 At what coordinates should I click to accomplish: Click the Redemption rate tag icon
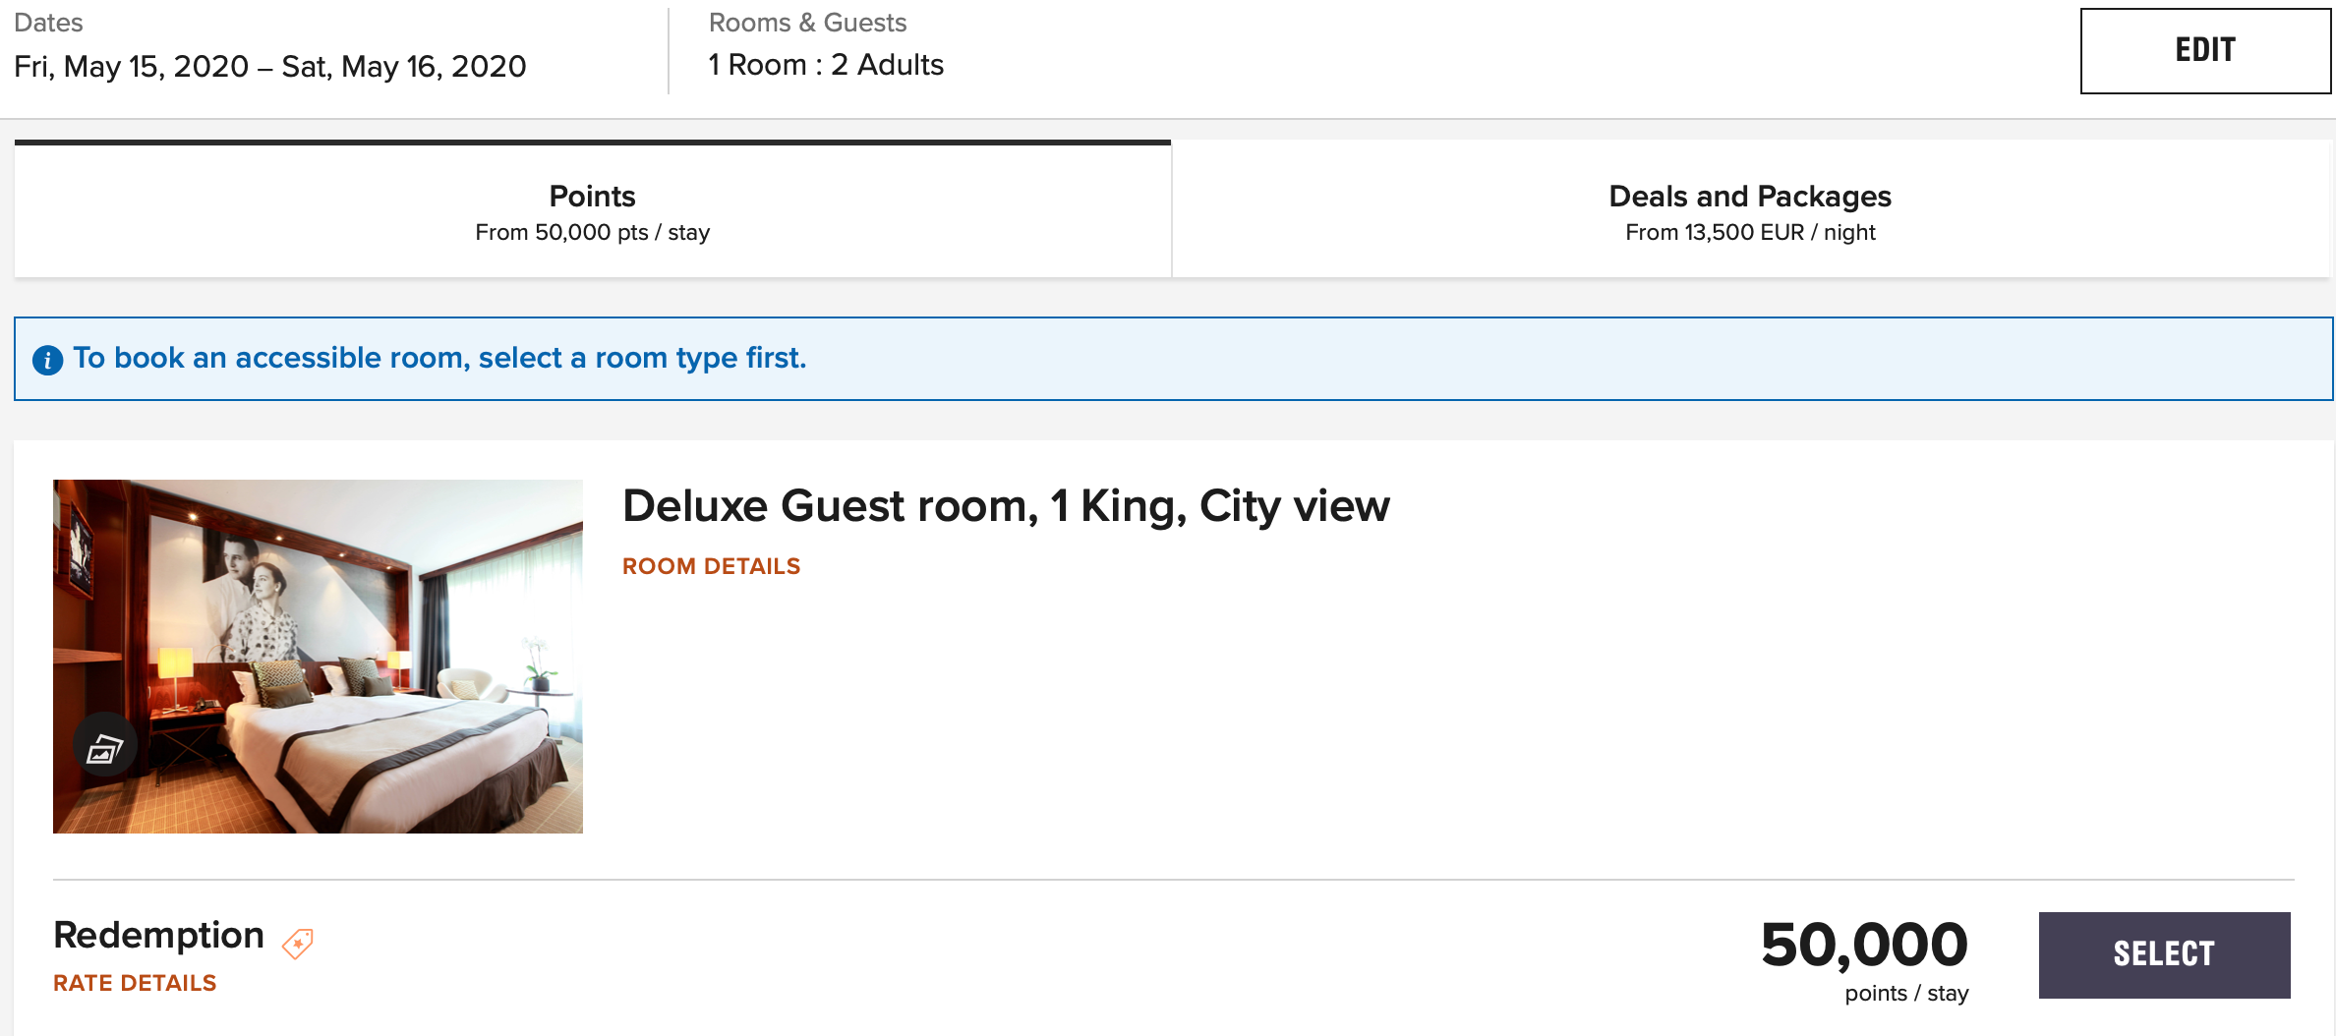[298, 943]
